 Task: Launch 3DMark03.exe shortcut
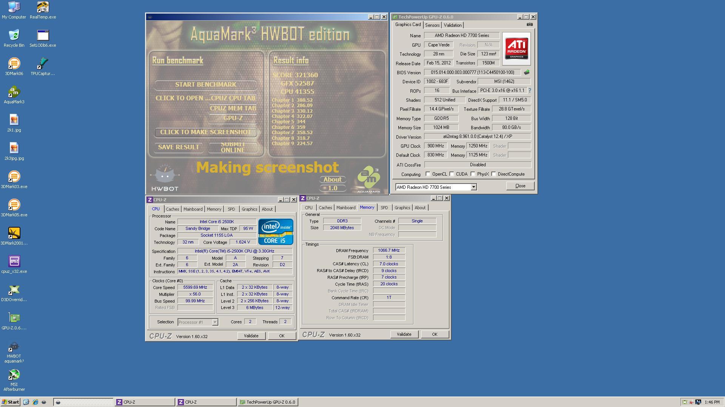[x=14, y=180]
